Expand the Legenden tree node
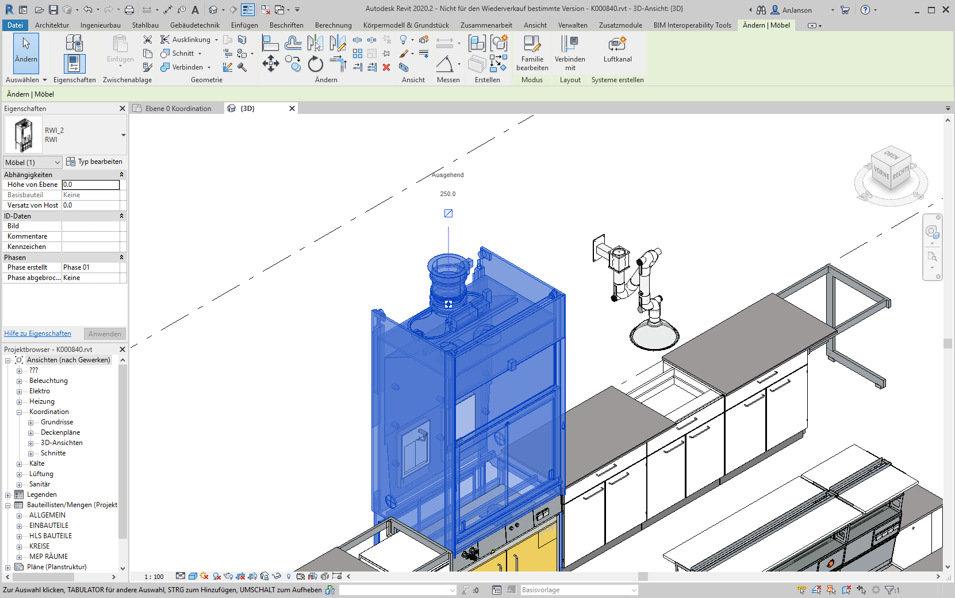This screenshot has height=598, width=955. [7, 495]
